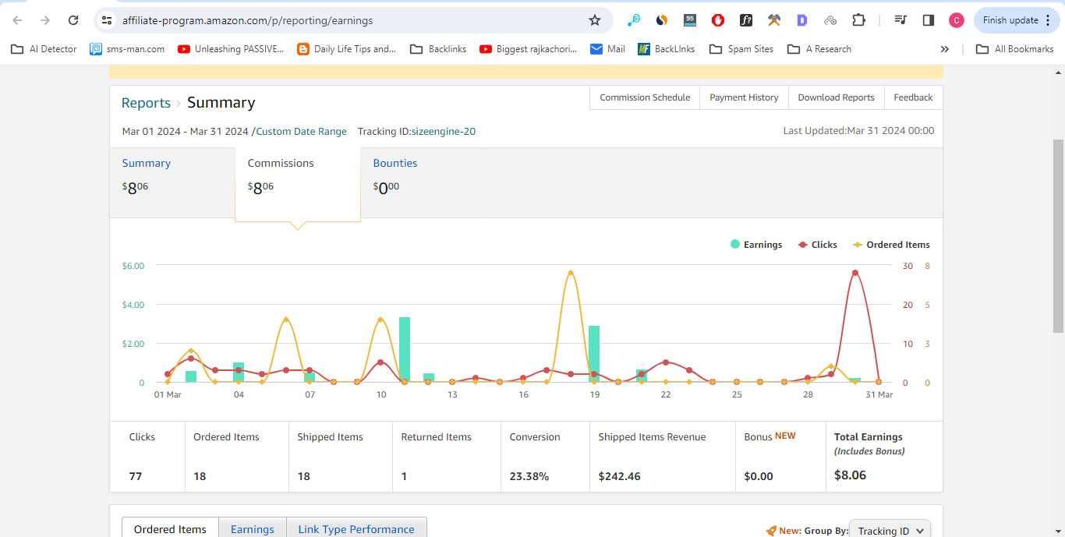Open the Unleashing PASSIVE YouTube bookmark
This screenshot has width=1065, height=537.
(231, 49)
